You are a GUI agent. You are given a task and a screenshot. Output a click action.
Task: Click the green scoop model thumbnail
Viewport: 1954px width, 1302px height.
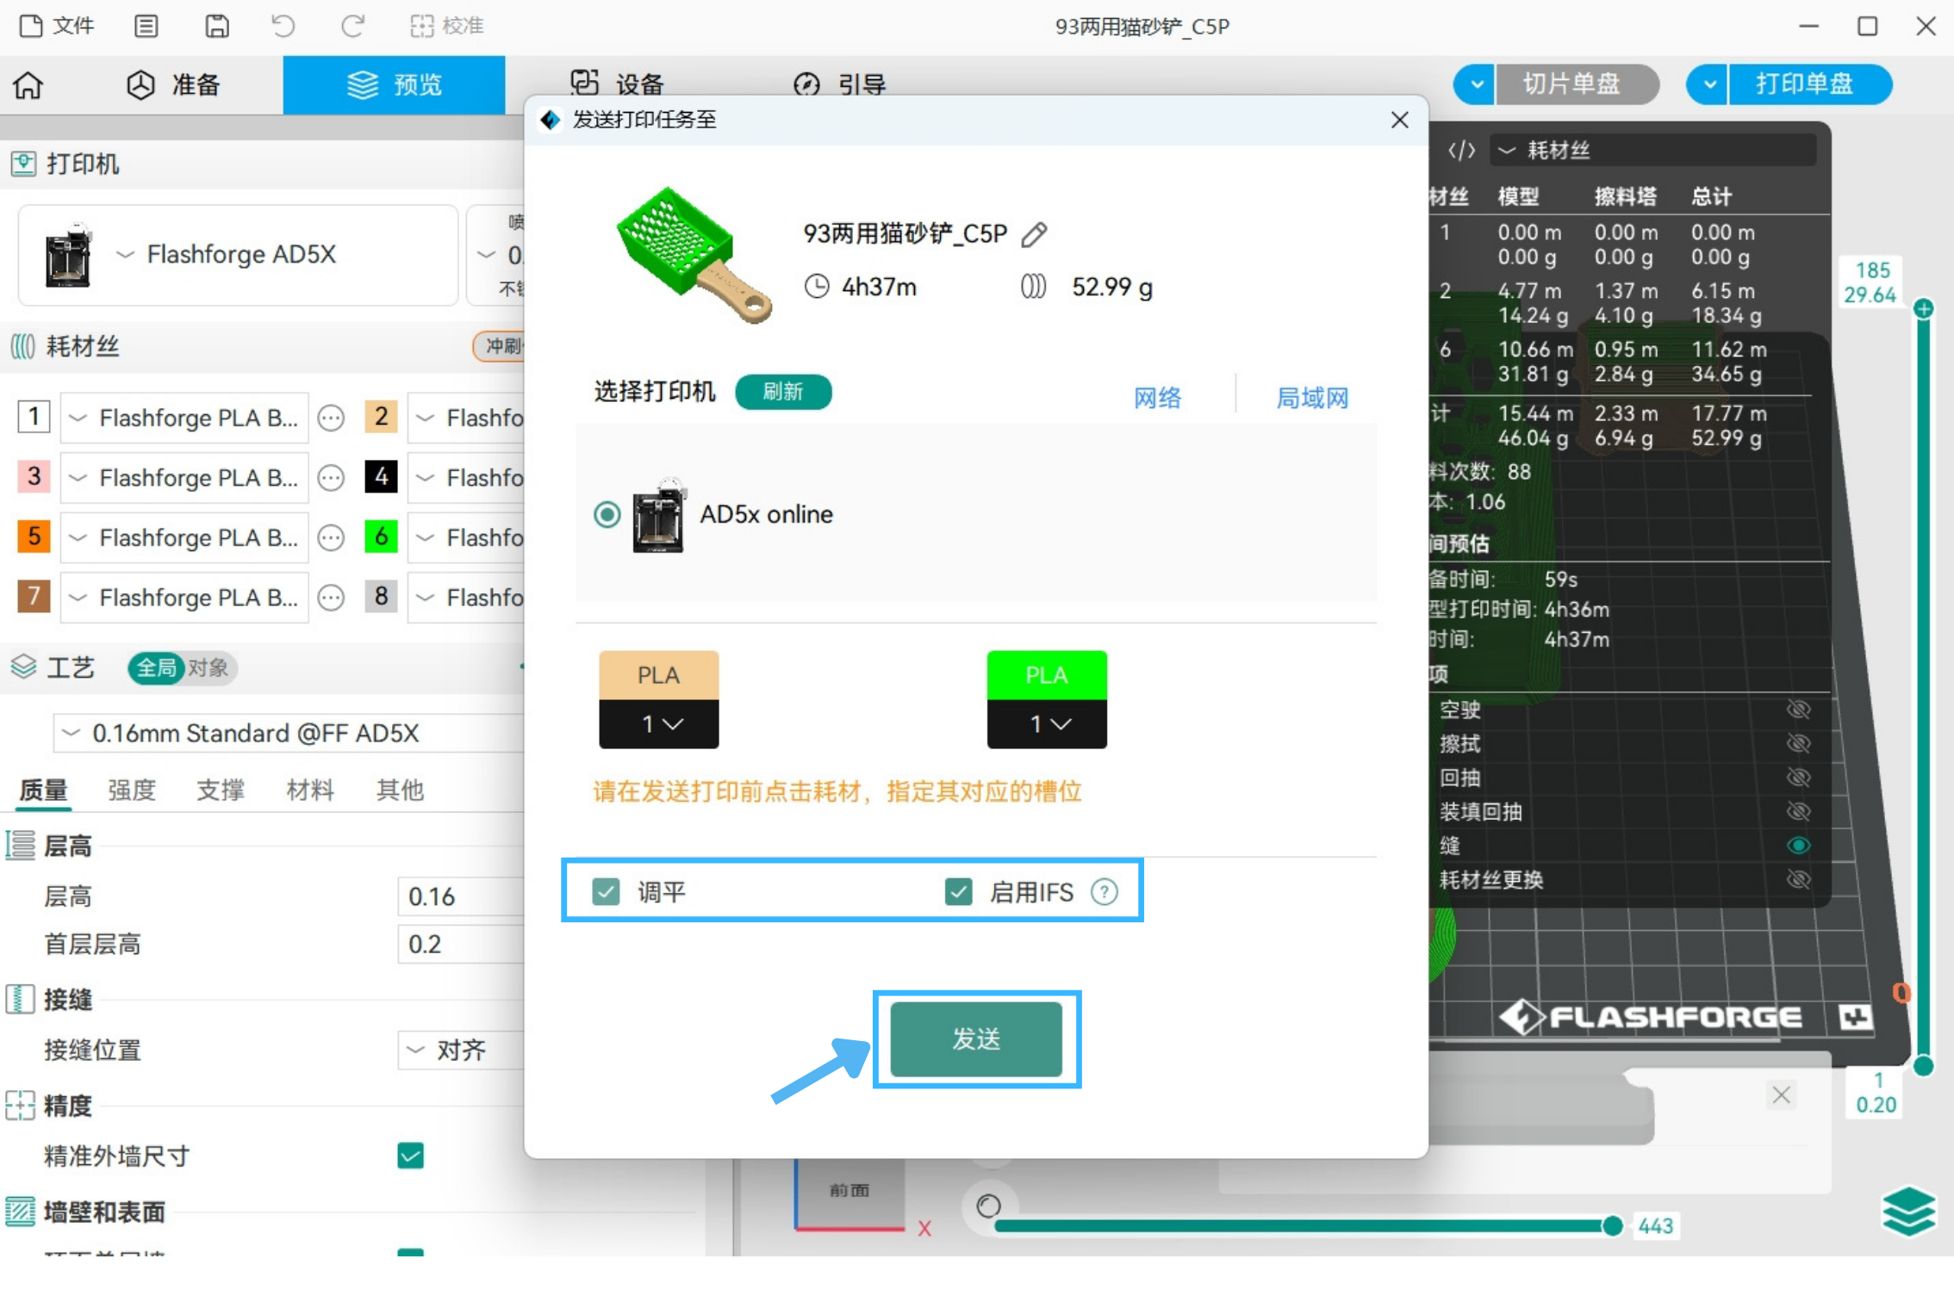pyautogui.click(x=694, y=255)
